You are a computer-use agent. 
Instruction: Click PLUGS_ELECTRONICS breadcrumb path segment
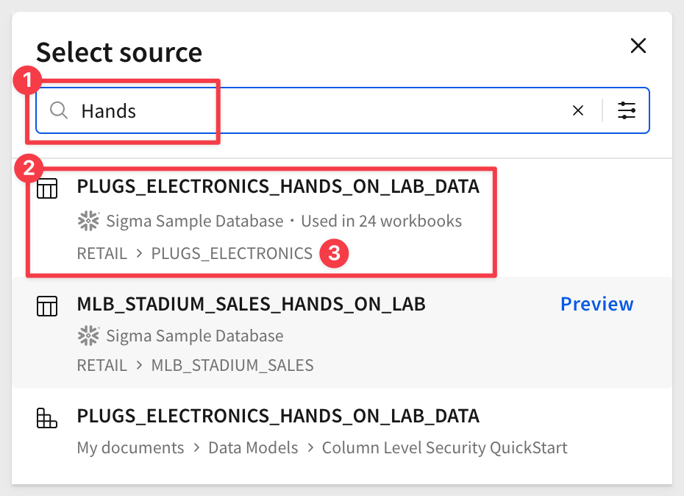232,254
